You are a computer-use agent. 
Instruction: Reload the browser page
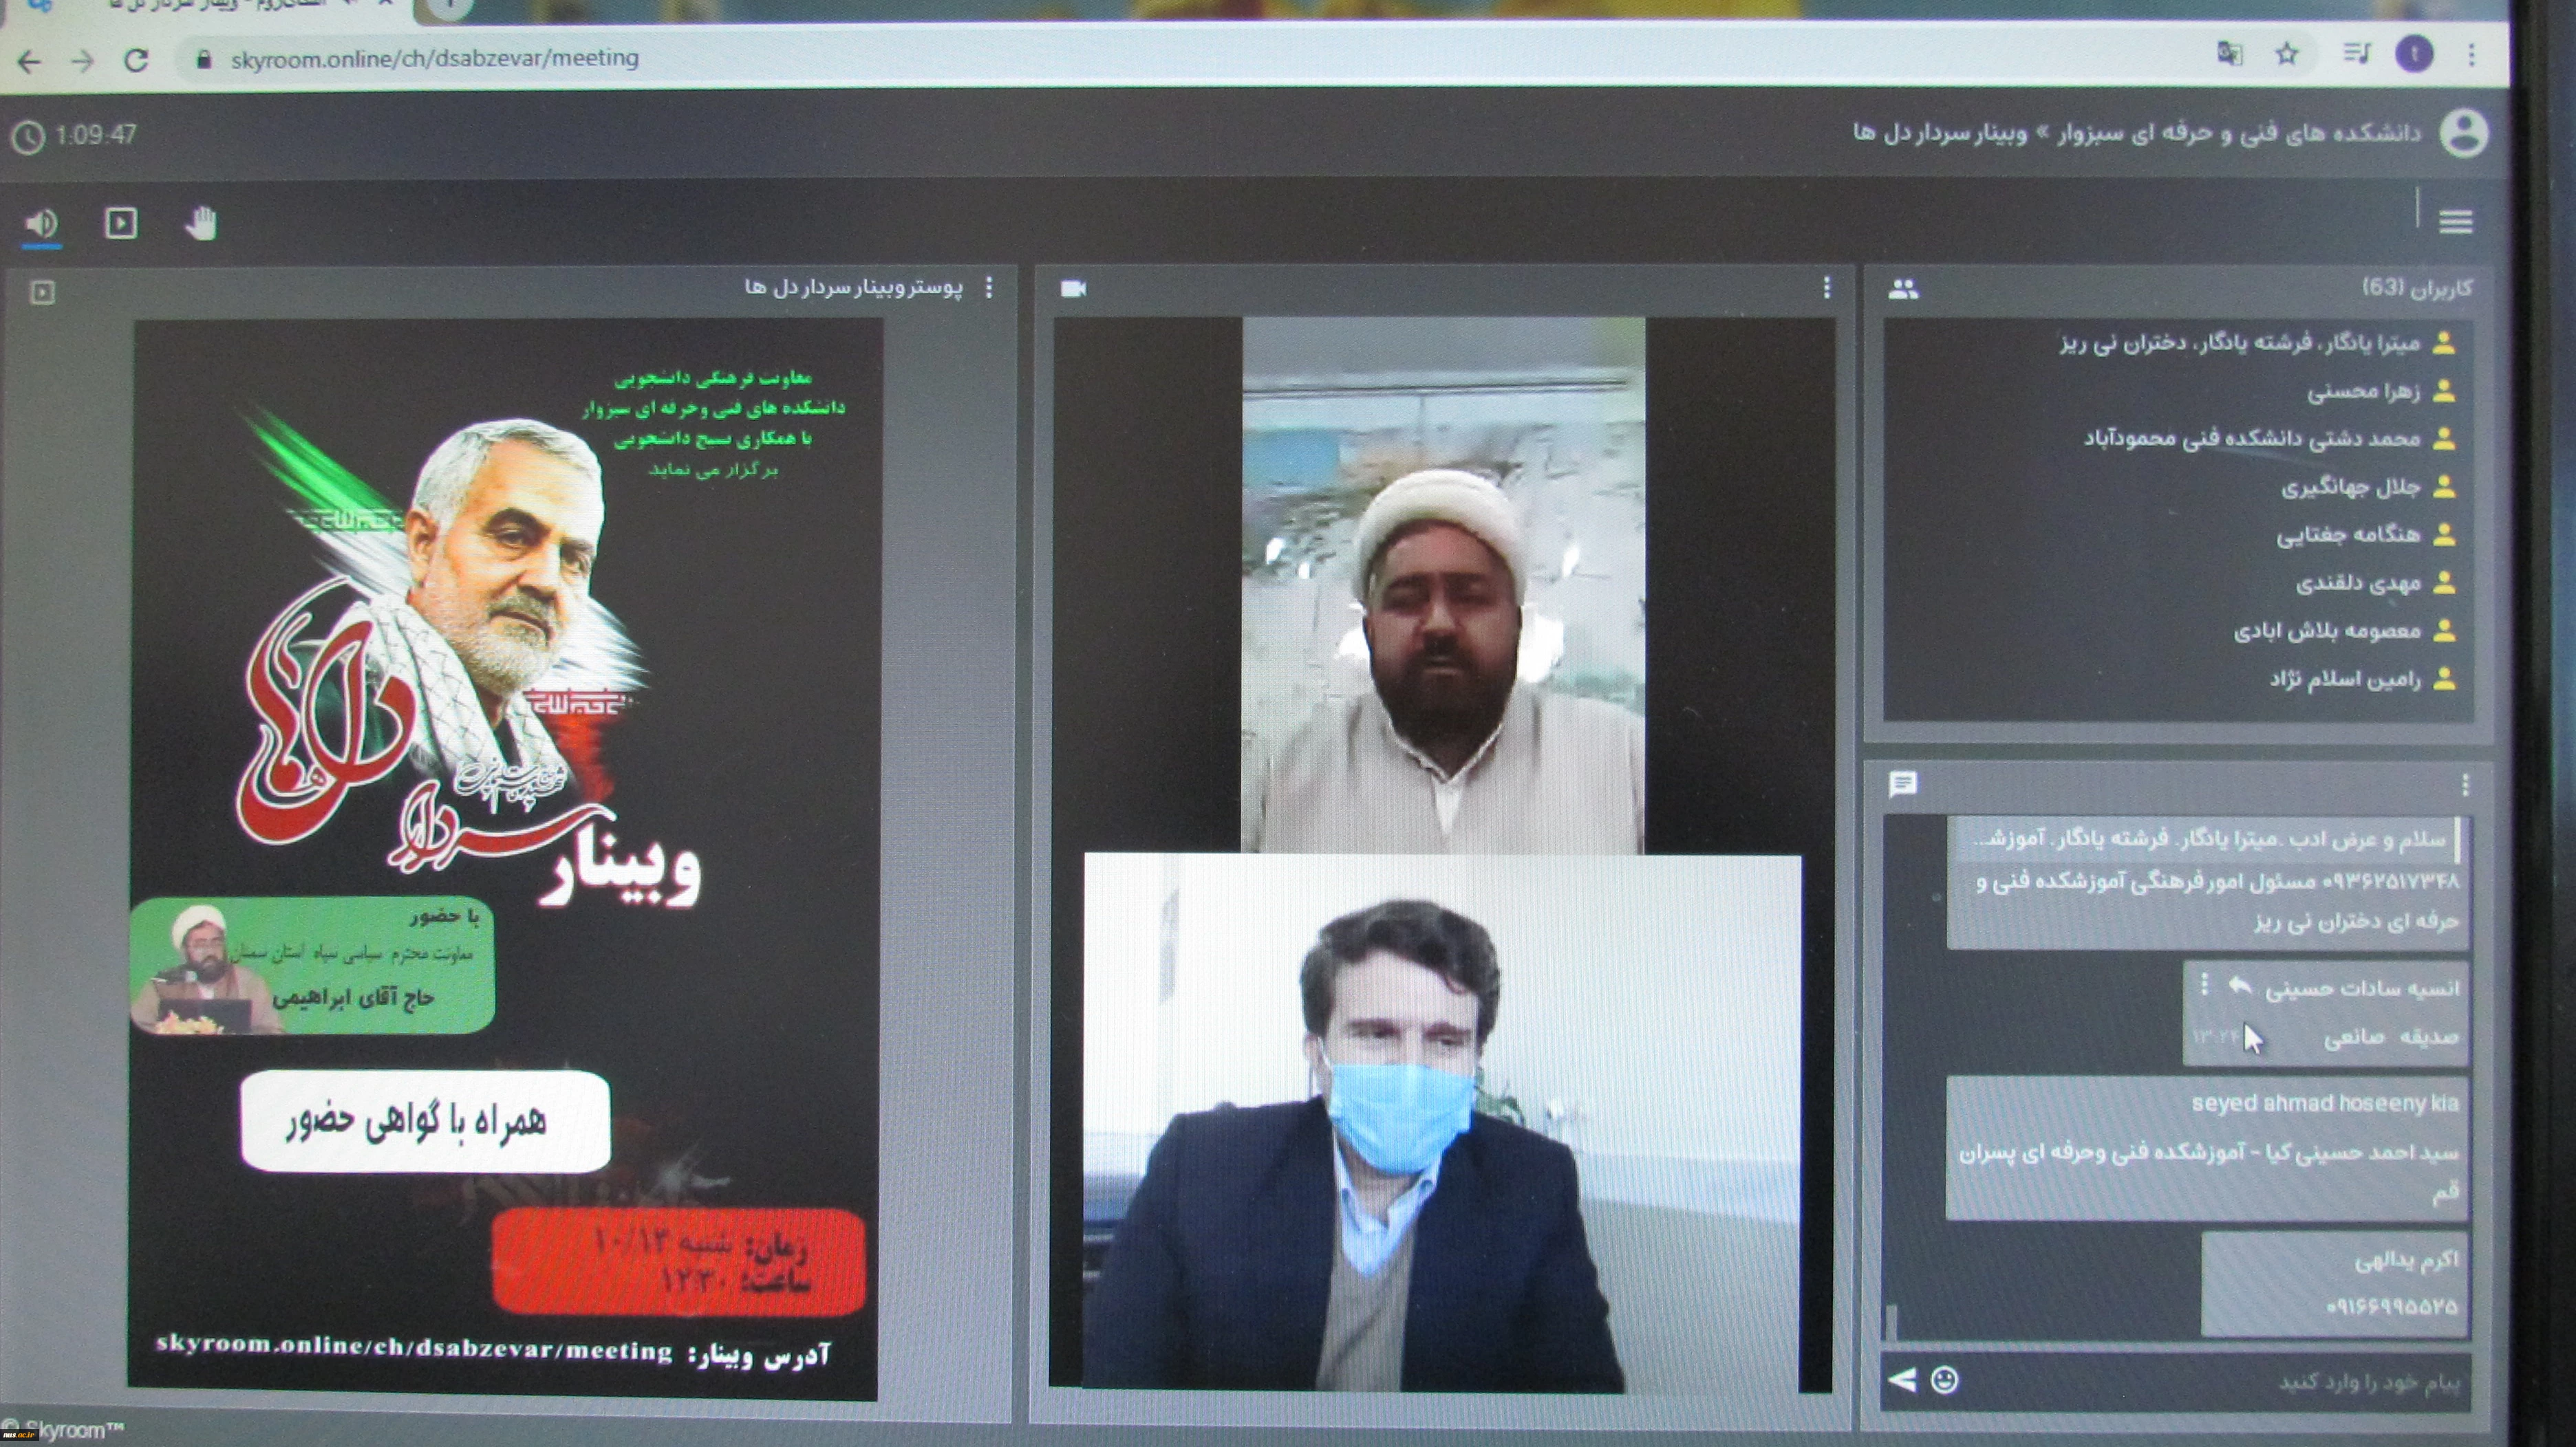click(136, 60)
